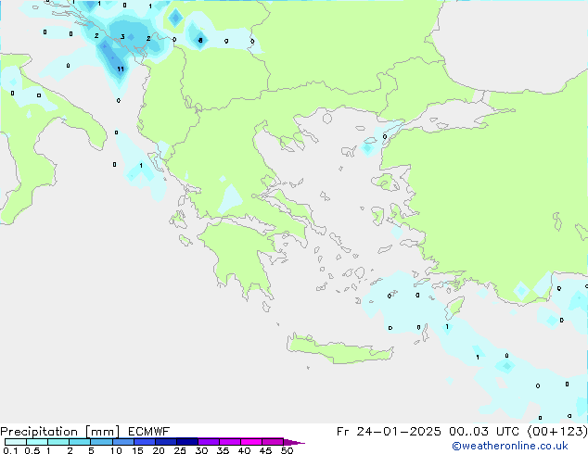Click the 25–30 mm dark navy swatch
This screenshot has width=588, height=454.
pyautogui.click(x=187, y=442)
